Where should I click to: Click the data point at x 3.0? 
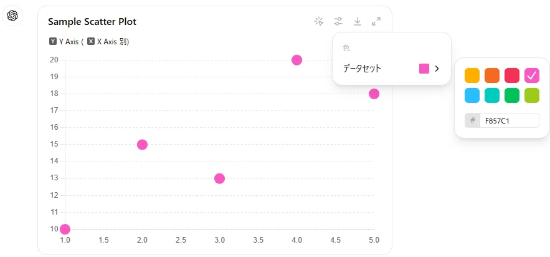tap(219, 178)
